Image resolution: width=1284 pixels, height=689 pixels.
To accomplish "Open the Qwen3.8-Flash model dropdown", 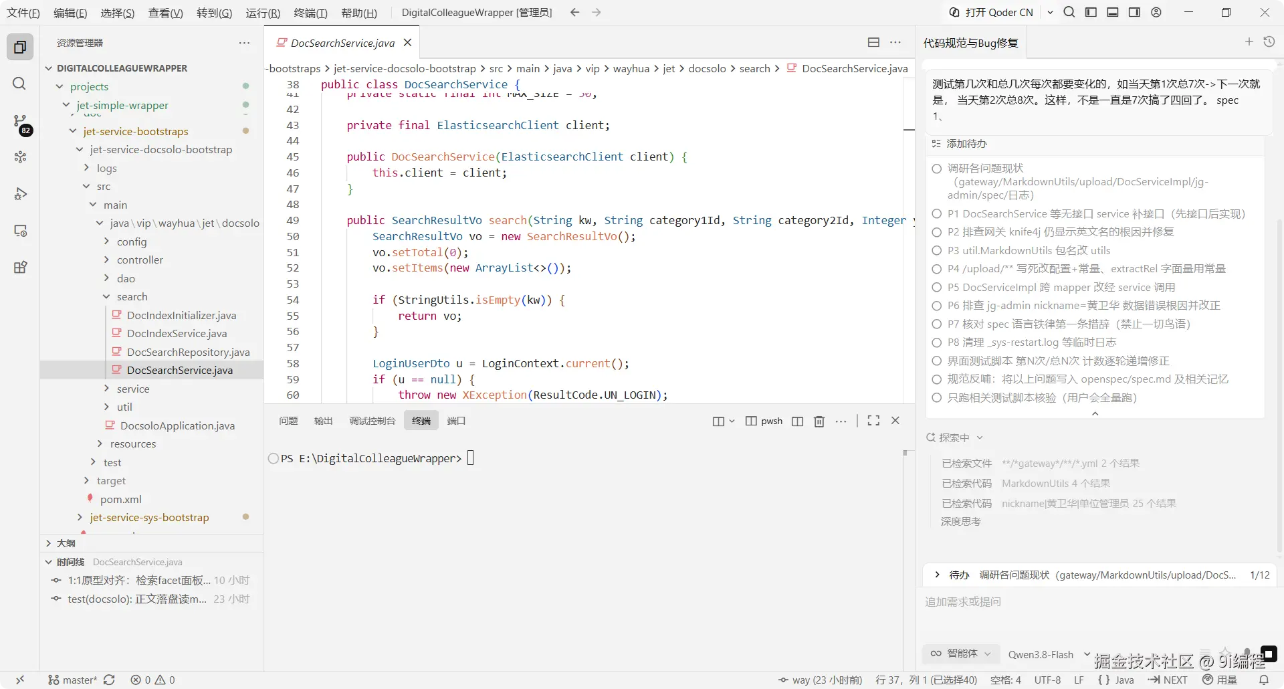I will (1049, 654).
